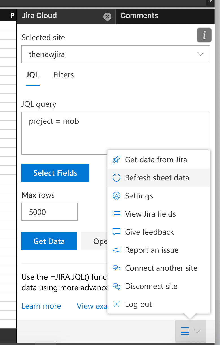220x345 pixels.
Task: Click inside the Max rows field
Action: point(50,211)
